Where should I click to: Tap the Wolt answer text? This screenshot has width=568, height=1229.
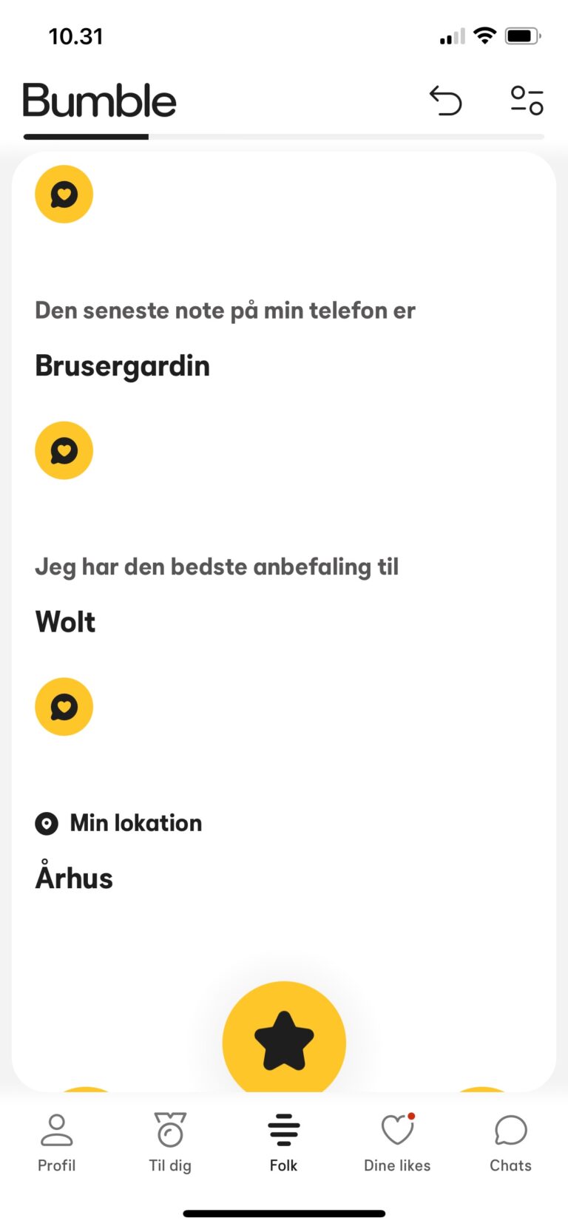(65, 622)
